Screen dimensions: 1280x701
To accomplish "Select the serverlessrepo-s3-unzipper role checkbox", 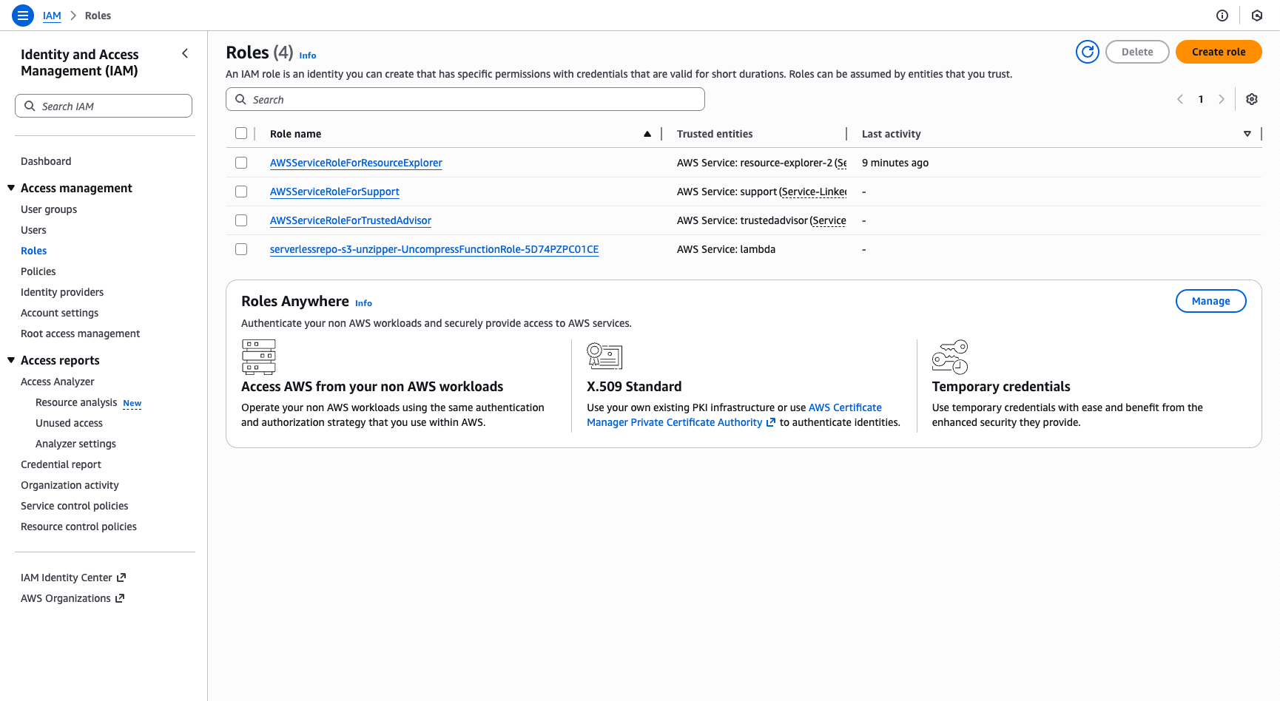I will pos(241,249).
